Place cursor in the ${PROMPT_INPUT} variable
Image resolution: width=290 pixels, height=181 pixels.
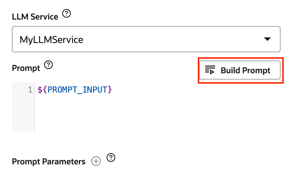point(75,90)
